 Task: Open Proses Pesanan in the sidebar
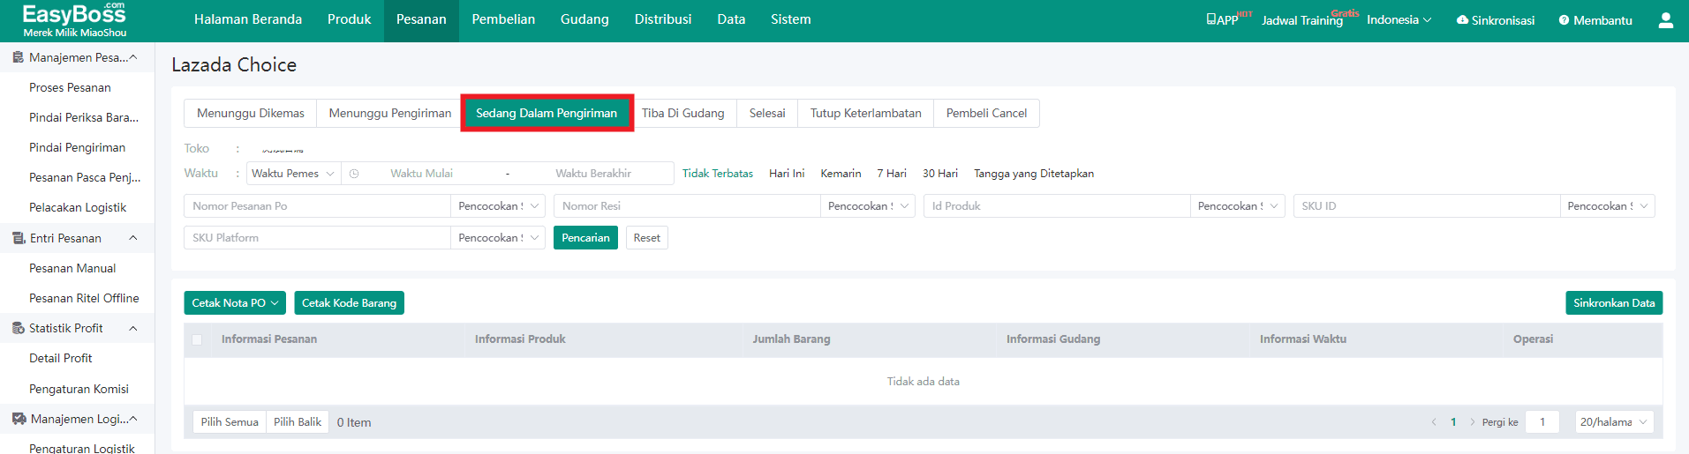point(70,87)
